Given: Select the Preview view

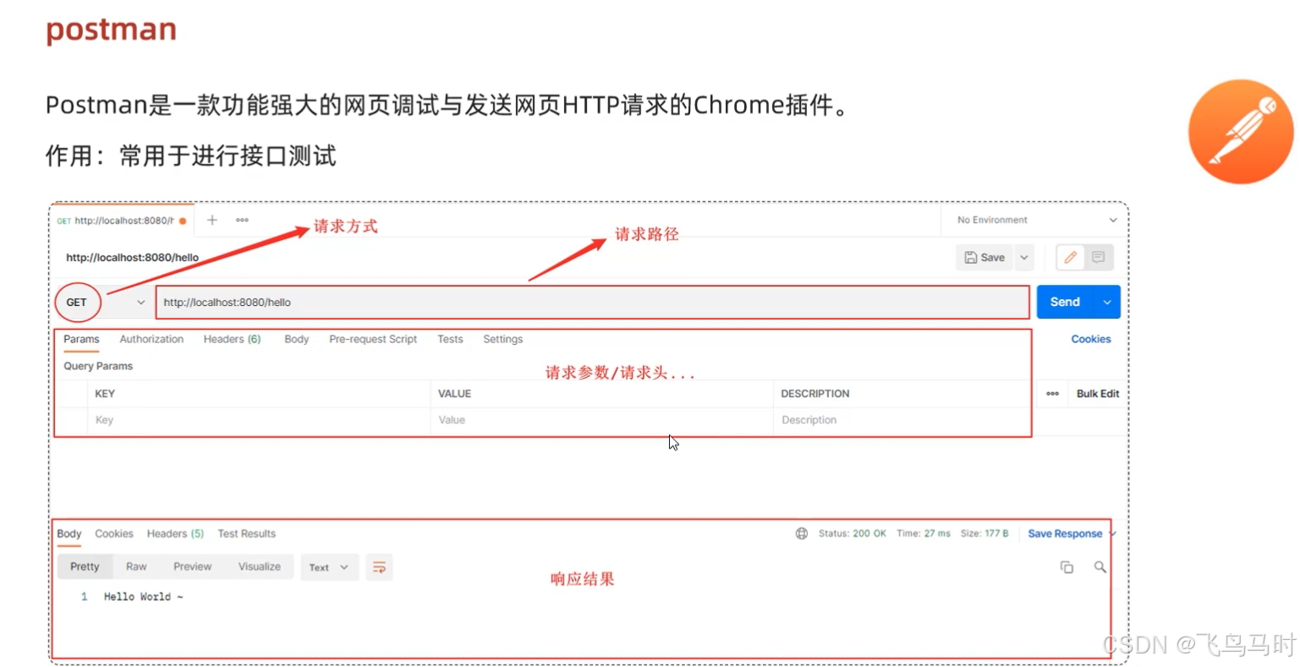Looking at the screenshot, I should click(x=192, y=566).
